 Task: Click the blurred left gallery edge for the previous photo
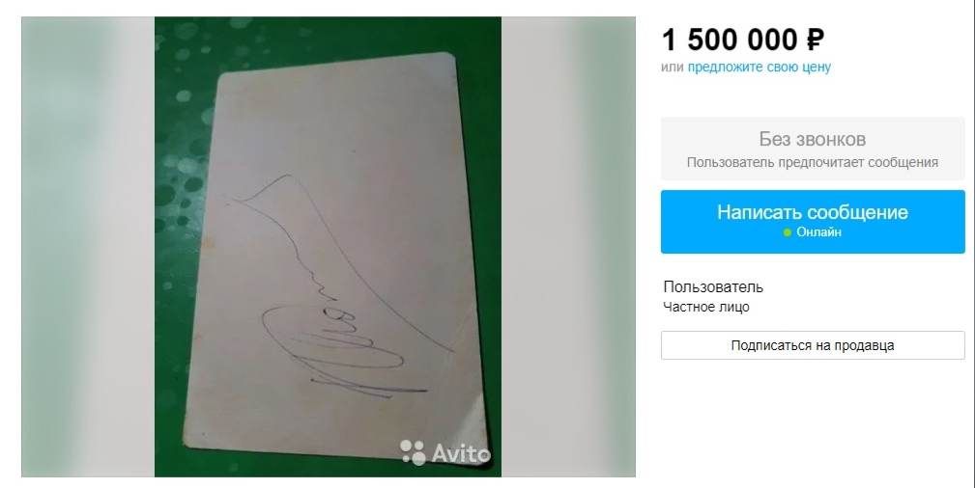coord(88,247)
